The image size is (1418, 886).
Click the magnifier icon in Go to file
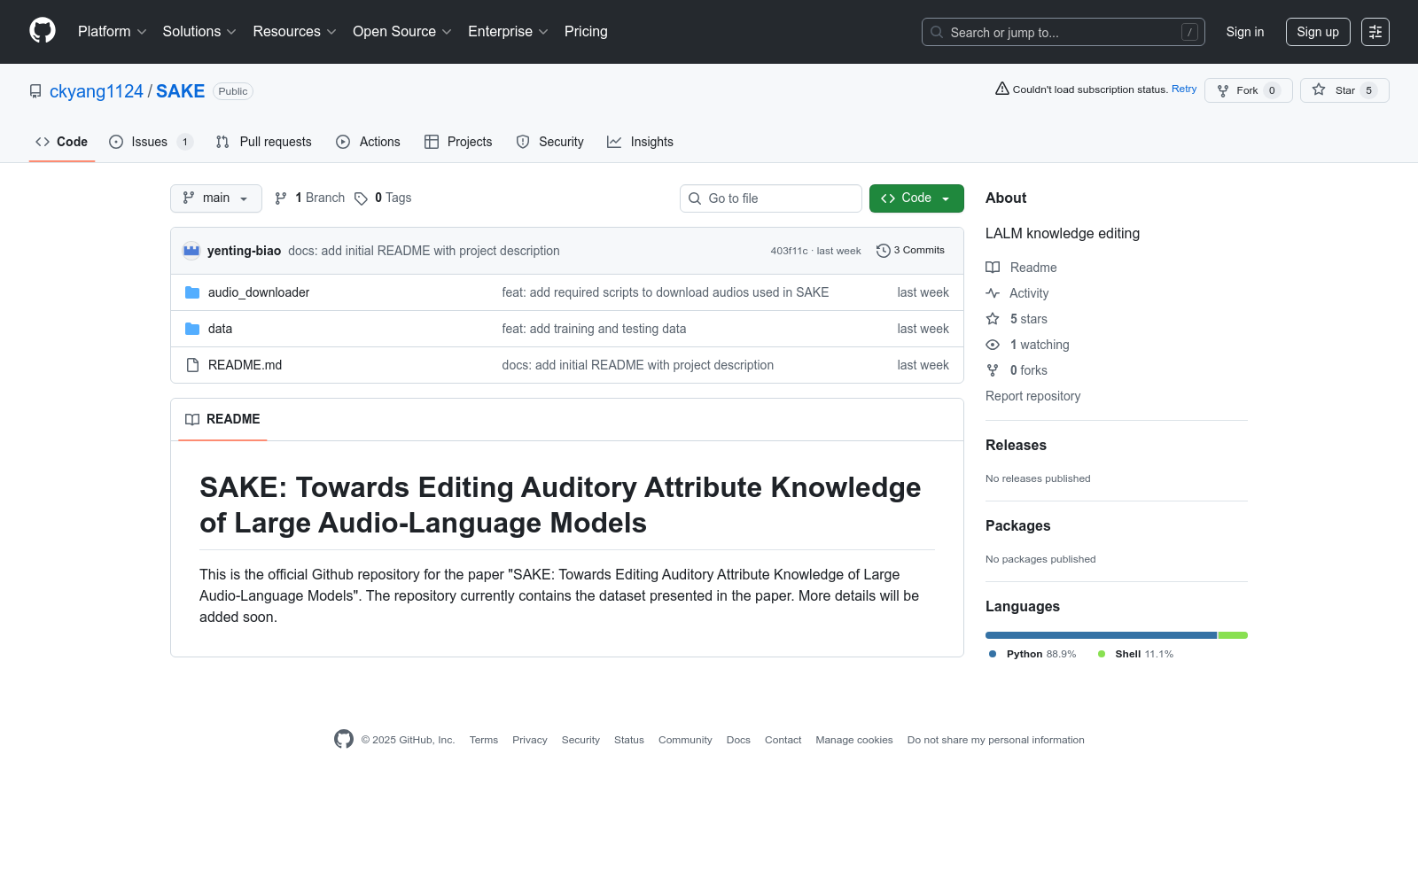pos(695,198)
